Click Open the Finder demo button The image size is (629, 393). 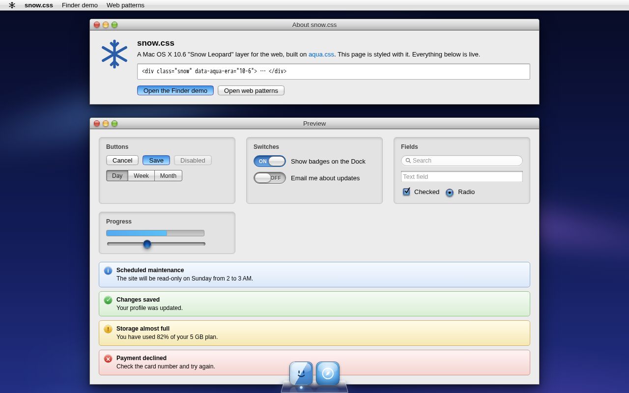175,90
